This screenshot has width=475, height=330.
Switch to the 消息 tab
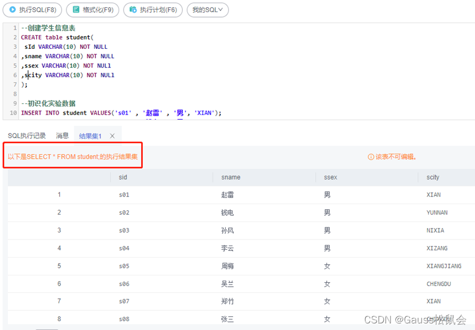pos(62,136)
